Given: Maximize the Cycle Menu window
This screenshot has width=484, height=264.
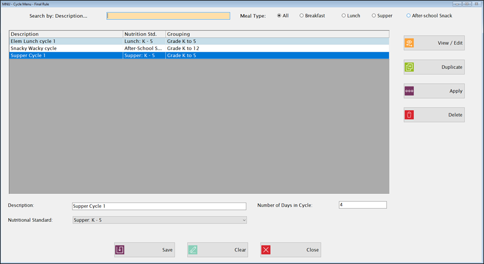Looking at the screenshot, I should point(467,4).
